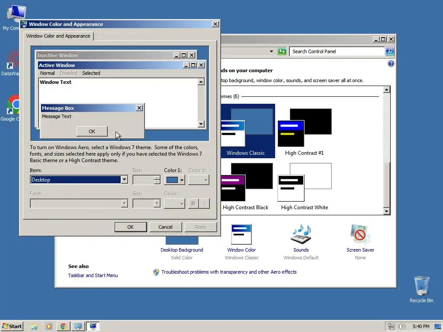
Task: Open Chrome taskbar icon
Action: tap(64, 327)
